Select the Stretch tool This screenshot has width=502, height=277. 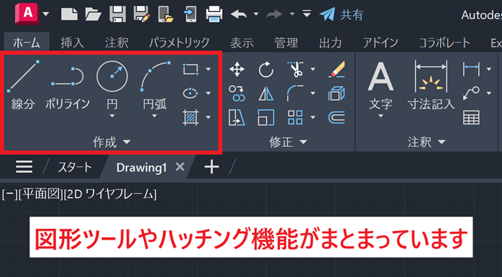pyautogui.click(x=237, y=117)
